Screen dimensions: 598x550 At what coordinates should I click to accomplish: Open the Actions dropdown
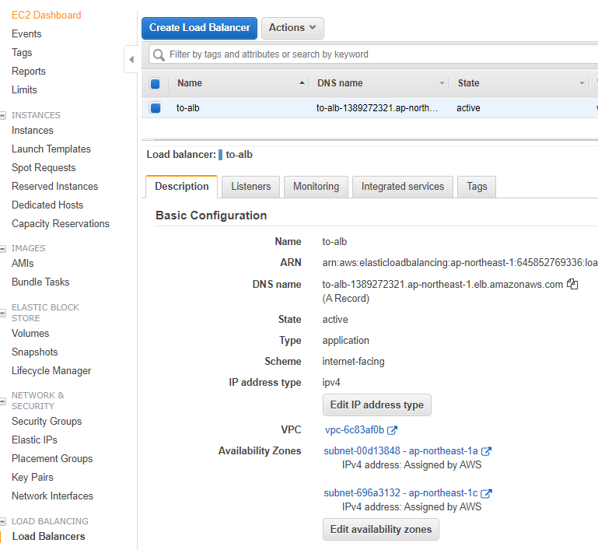292,28
